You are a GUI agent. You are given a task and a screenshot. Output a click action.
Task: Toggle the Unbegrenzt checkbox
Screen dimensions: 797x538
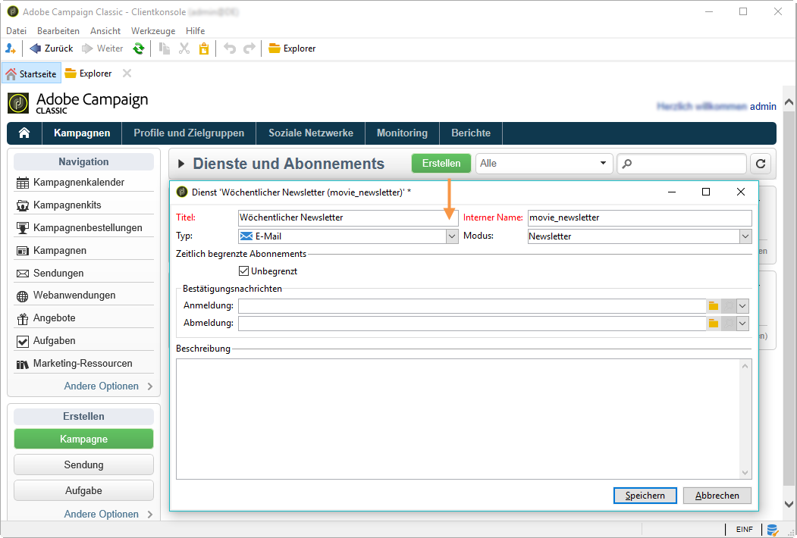point(244,271)
